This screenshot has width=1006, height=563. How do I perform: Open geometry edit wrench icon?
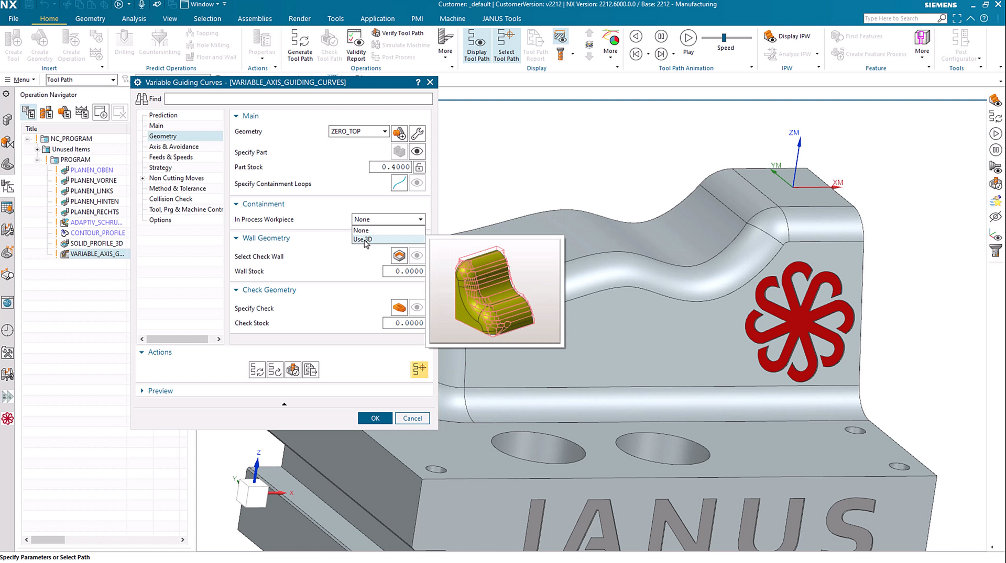[x=417, y=133]
